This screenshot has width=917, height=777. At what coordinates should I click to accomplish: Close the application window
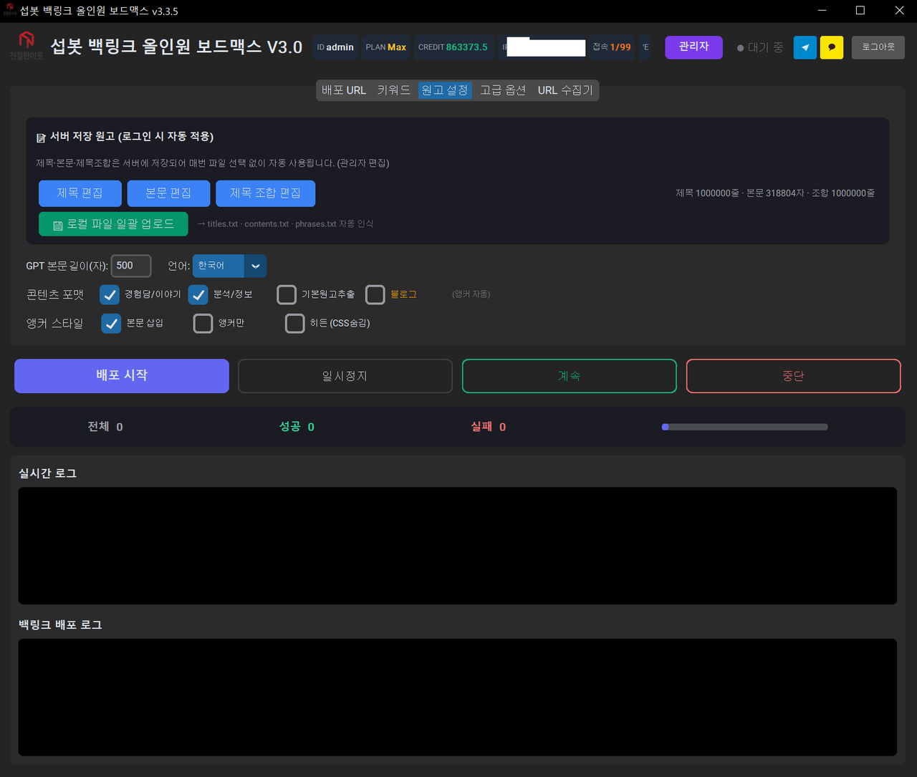coord(899,11)
